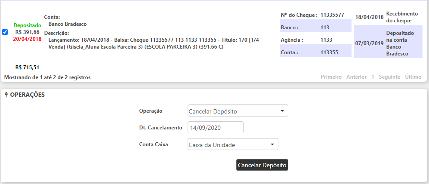Go to the Primeiro page link
429x184 pixels.
pyautogui.click(x=331, y=77)
